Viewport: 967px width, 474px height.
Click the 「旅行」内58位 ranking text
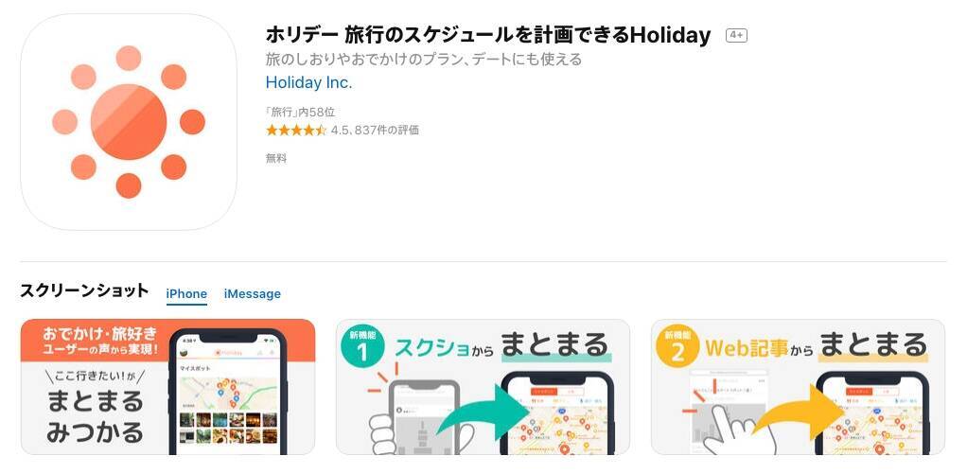coord(300,113)
